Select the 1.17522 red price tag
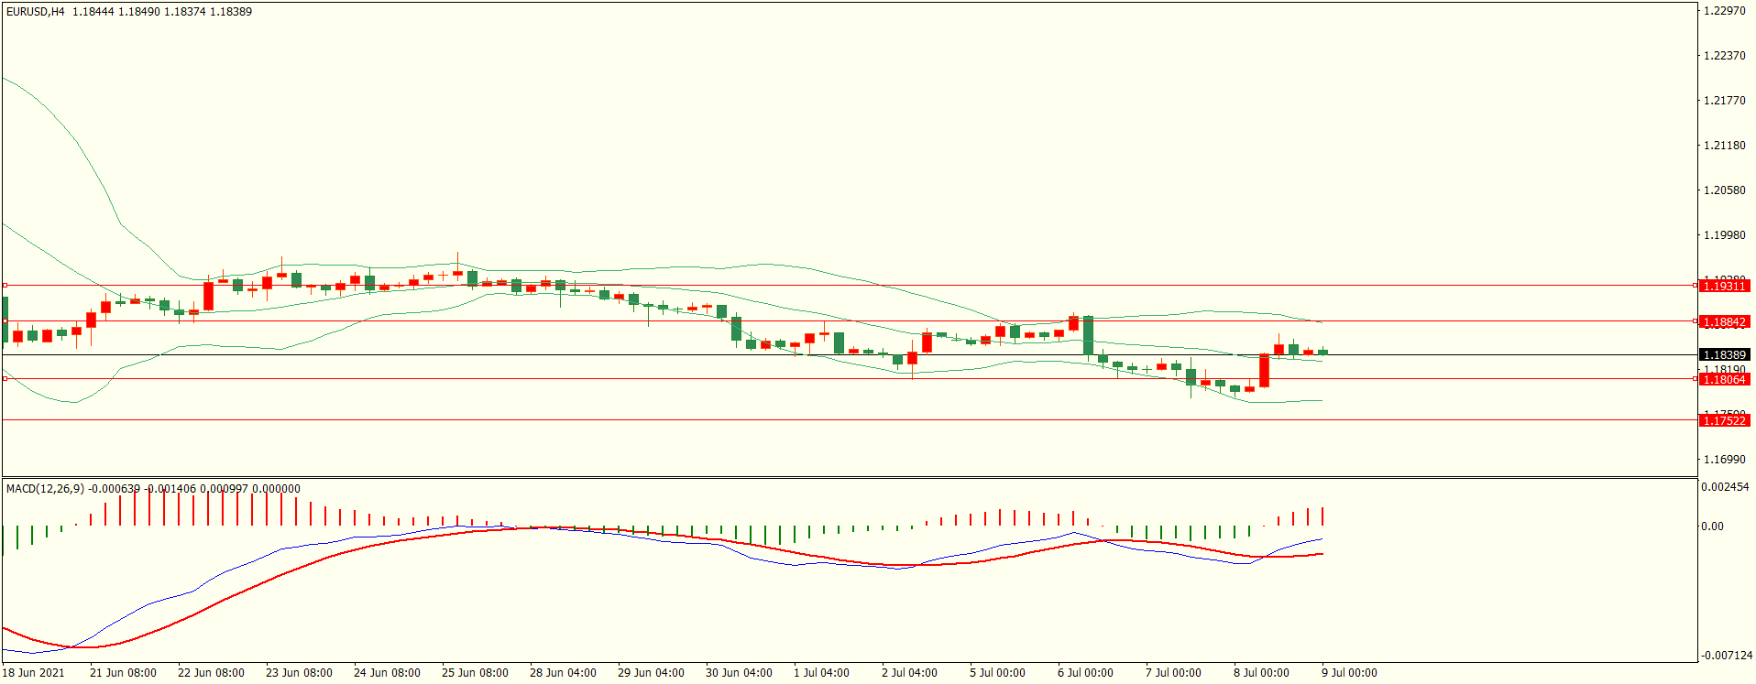 tap(1724, 420)
